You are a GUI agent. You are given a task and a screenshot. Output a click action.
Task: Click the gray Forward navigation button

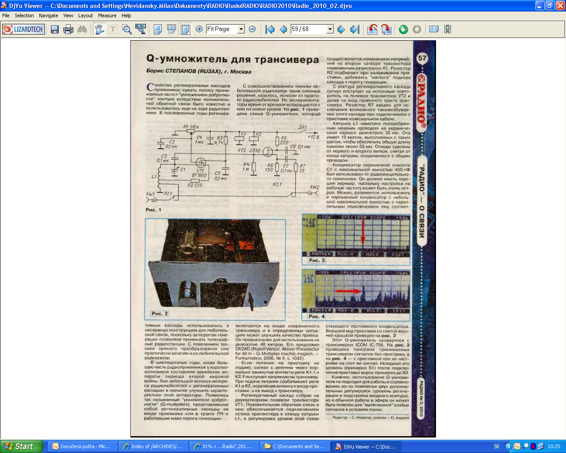tap(417, 29)
